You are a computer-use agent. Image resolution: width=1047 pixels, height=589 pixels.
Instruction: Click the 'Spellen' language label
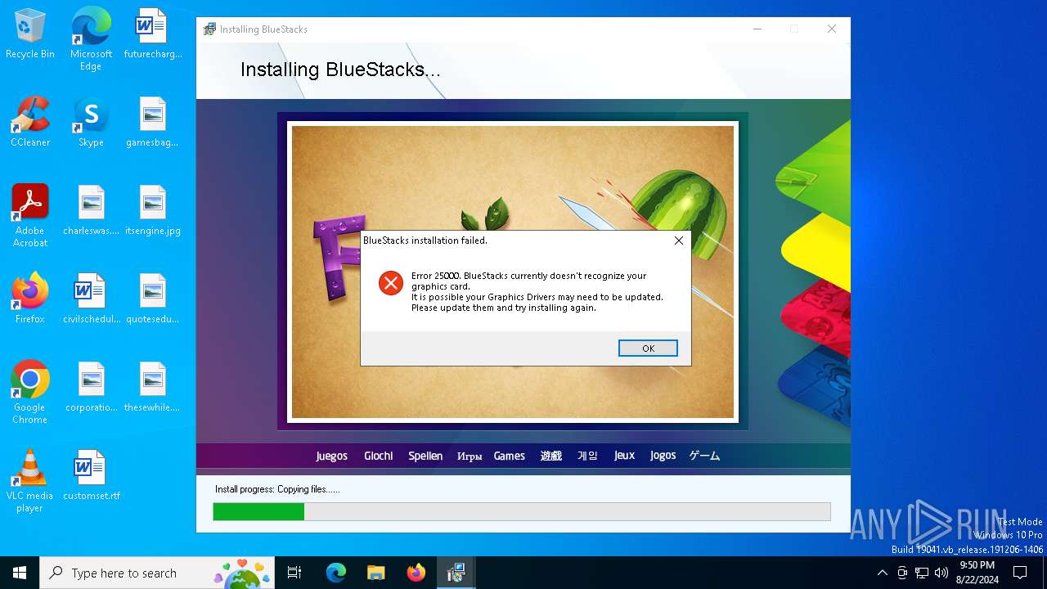coord(425,456)
